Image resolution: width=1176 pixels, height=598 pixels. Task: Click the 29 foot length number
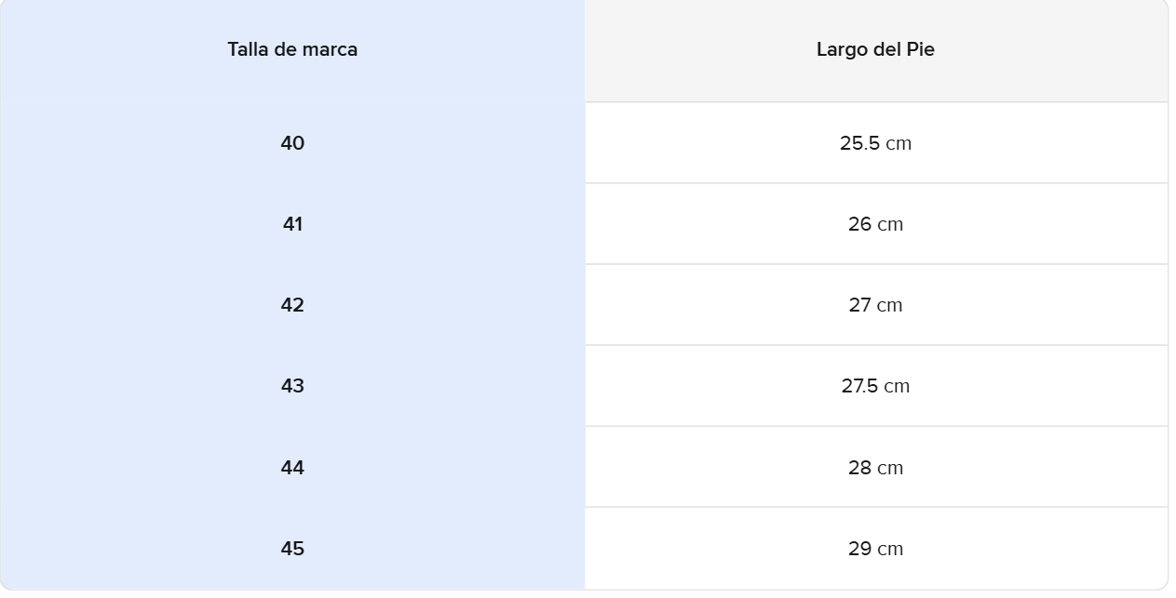(x=859, y=549)
